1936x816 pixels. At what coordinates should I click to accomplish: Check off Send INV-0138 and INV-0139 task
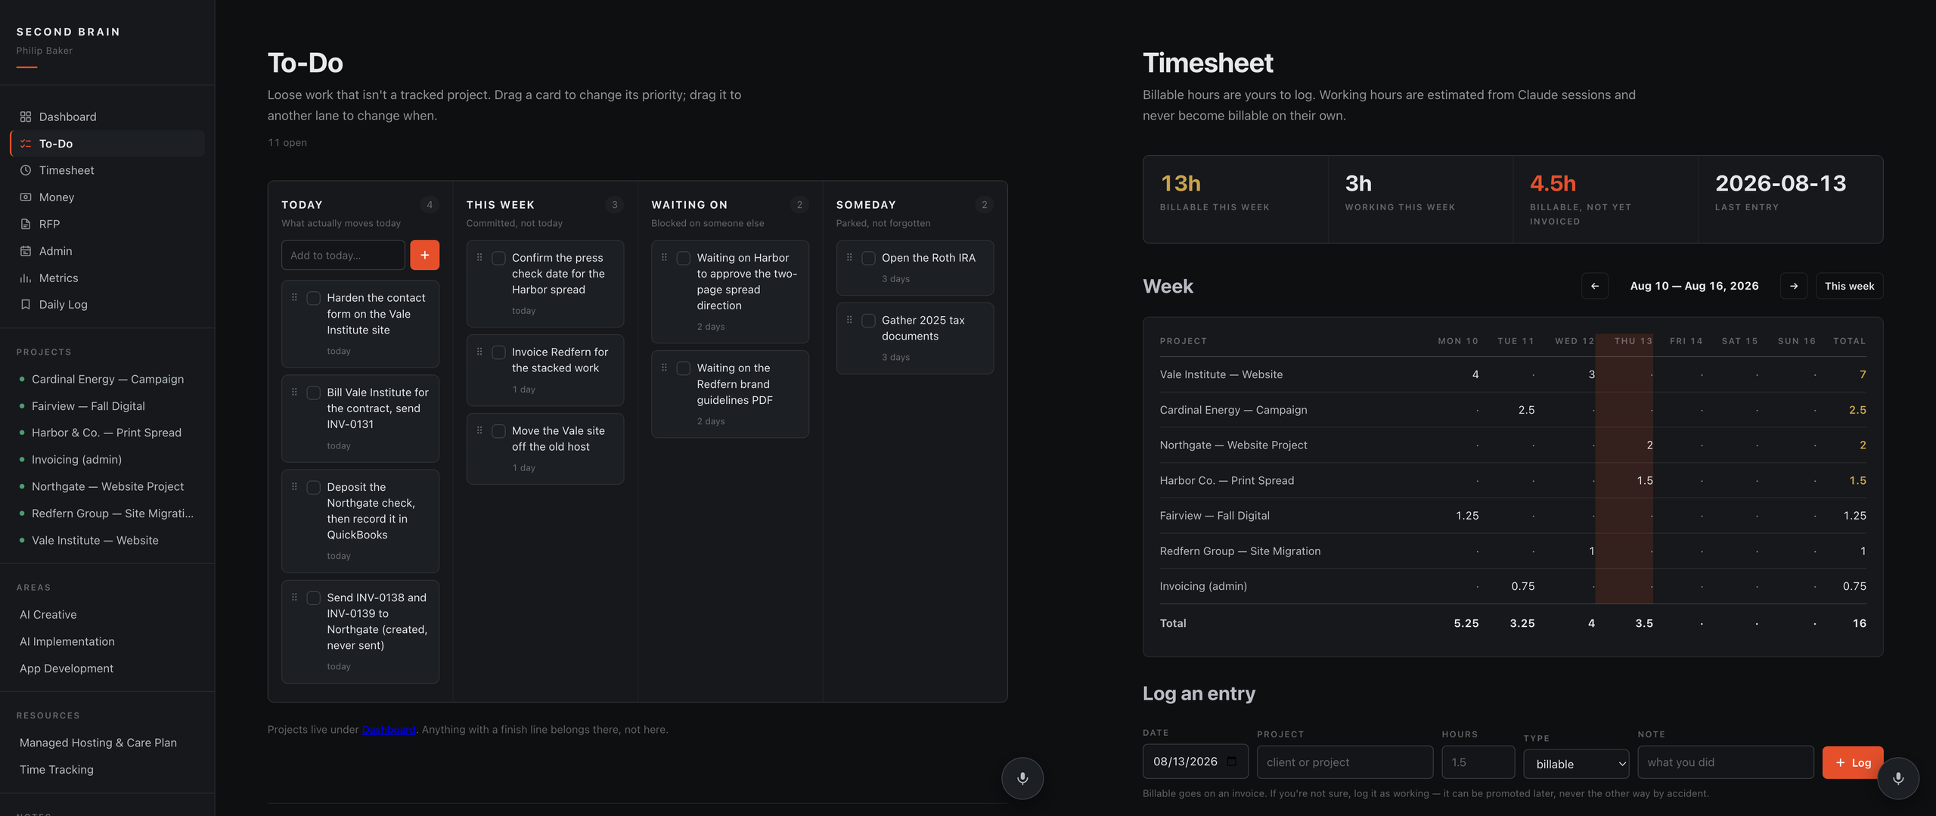(313, 598)
